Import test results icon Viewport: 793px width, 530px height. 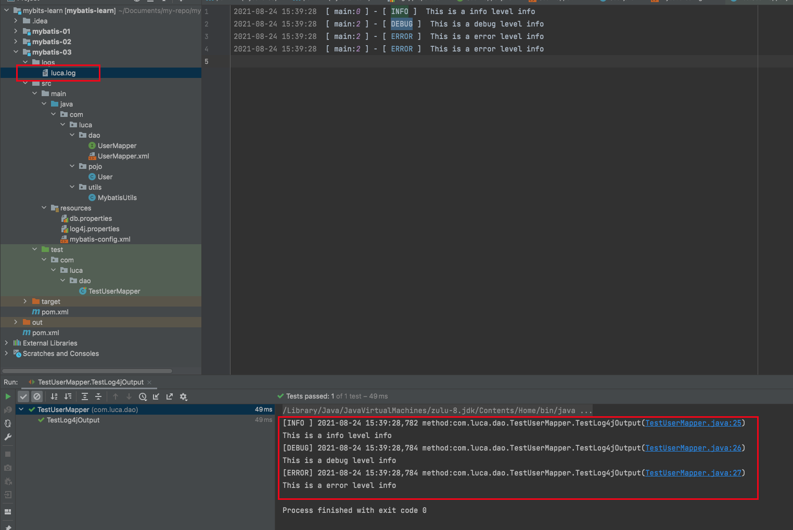click(156, 396)
